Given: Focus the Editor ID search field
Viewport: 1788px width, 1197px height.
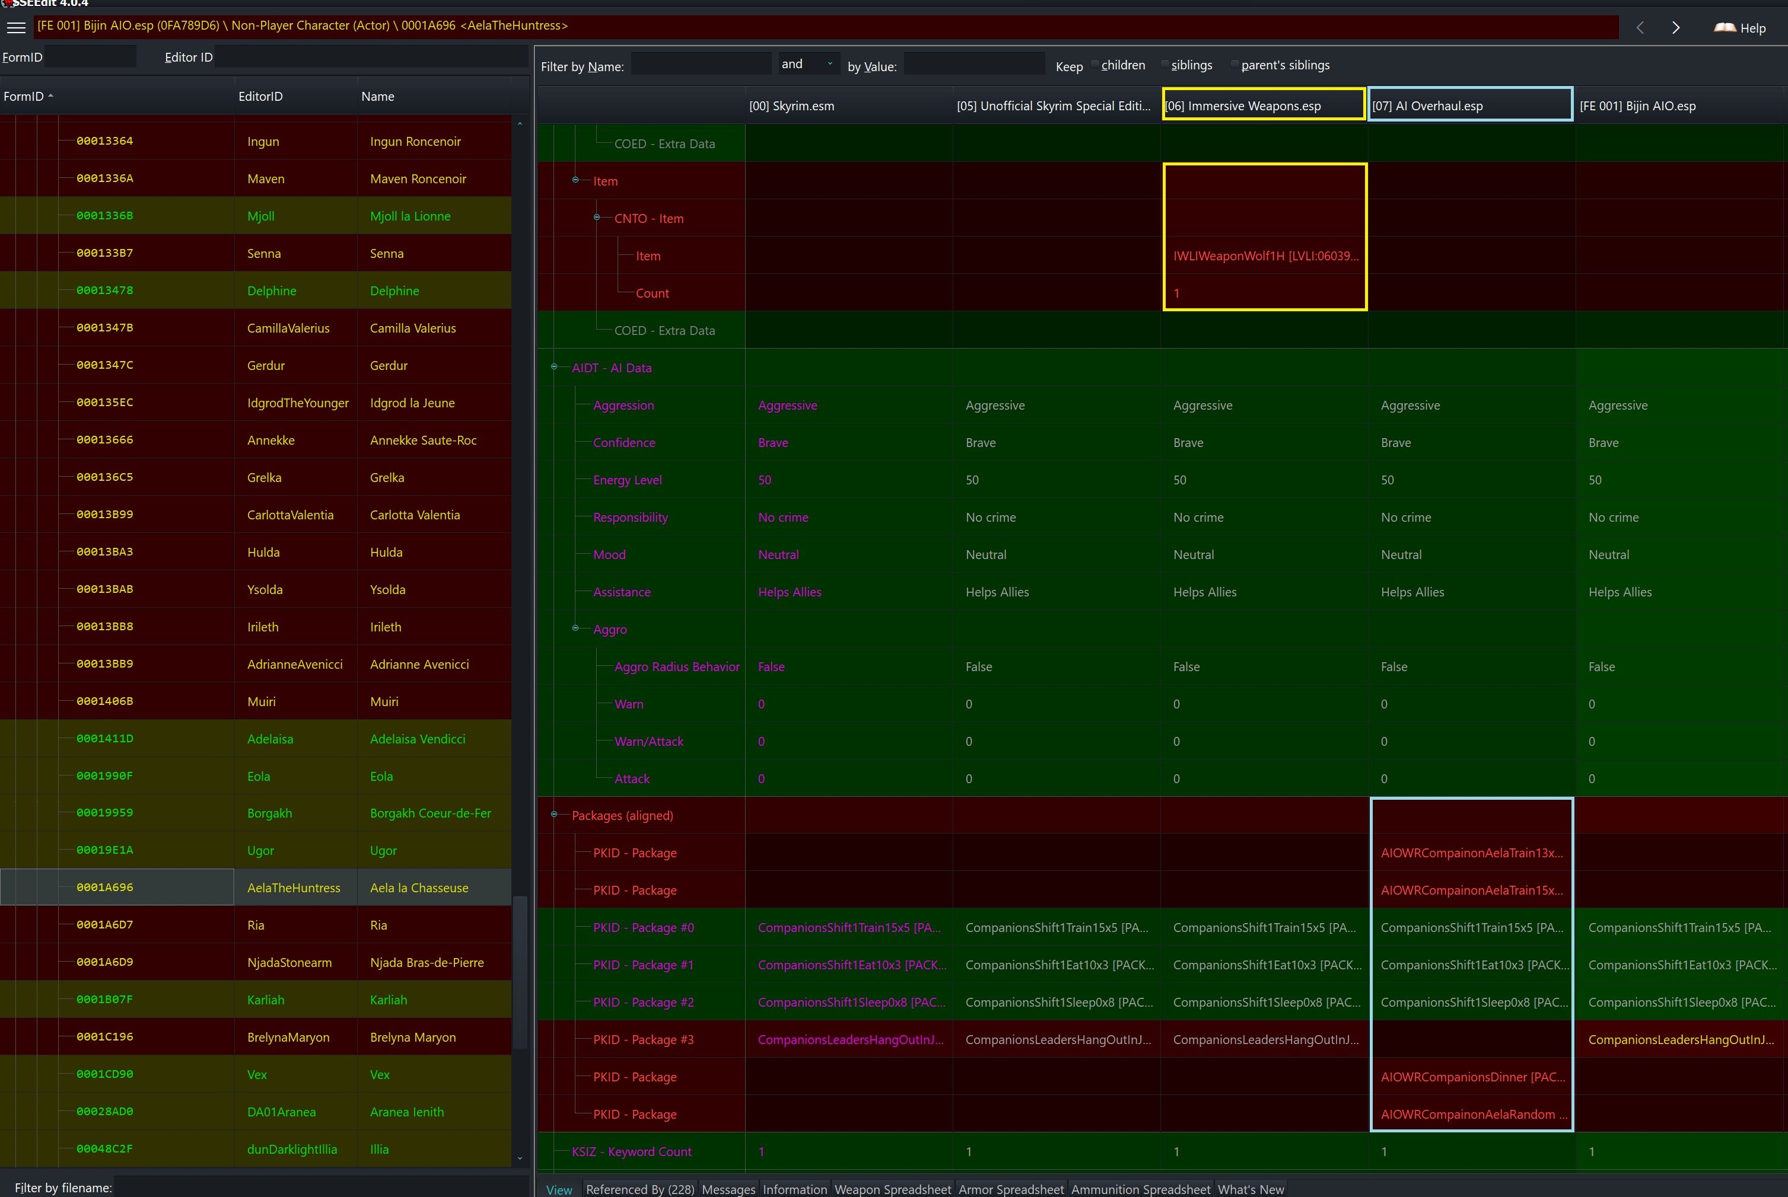Looking at the screenshot, I should [x=371, y=56].
